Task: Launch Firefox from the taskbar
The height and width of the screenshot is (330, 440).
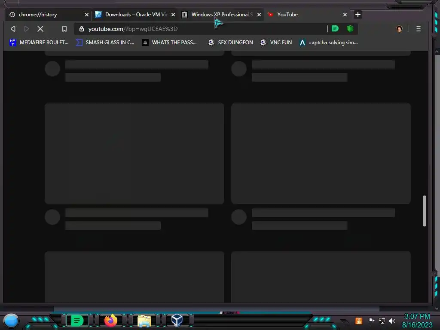Action: (111, 321)
